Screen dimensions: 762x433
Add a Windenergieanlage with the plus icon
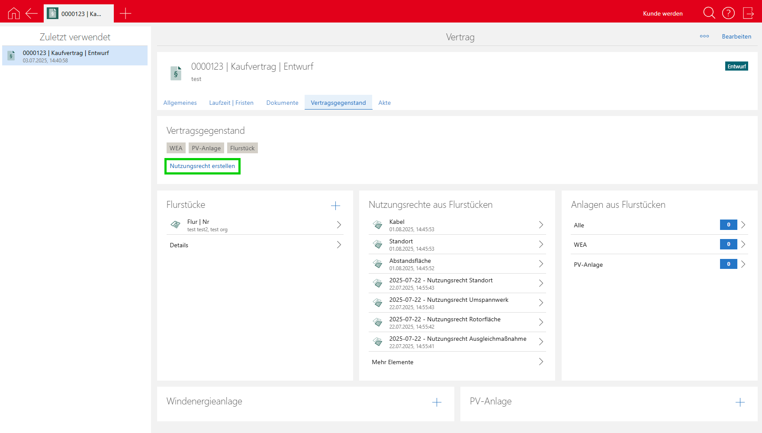tap(437, 402)
